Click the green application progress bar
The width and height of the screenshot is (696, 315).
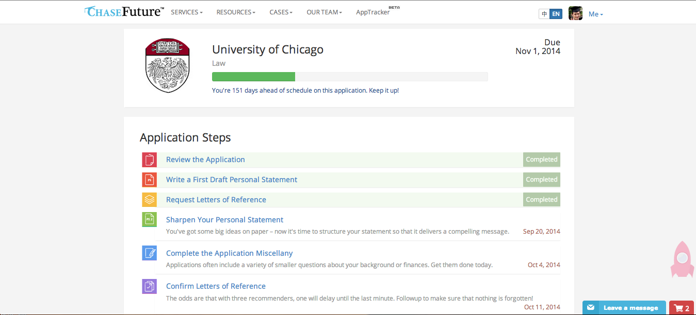(x=253, y=77)
